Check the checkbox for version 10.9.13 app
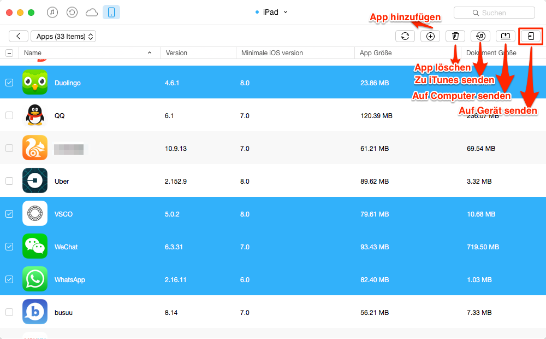 [9, 148]
